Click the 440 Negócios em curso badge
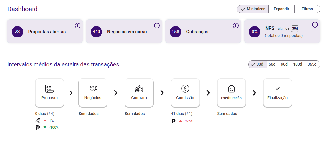 click(x=96, y=32)
